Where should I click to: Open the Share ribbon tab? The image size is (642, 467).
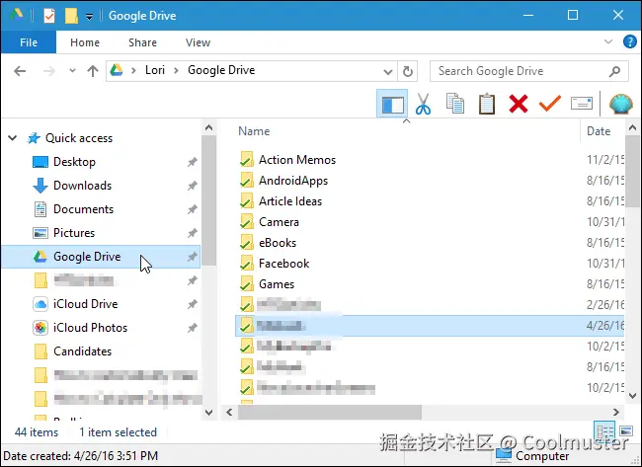(142, 42)
